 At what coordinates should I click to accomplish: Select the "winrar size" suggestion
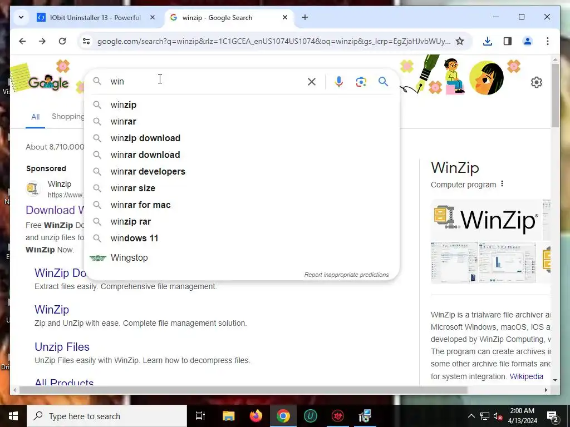(x=242, y=188)
